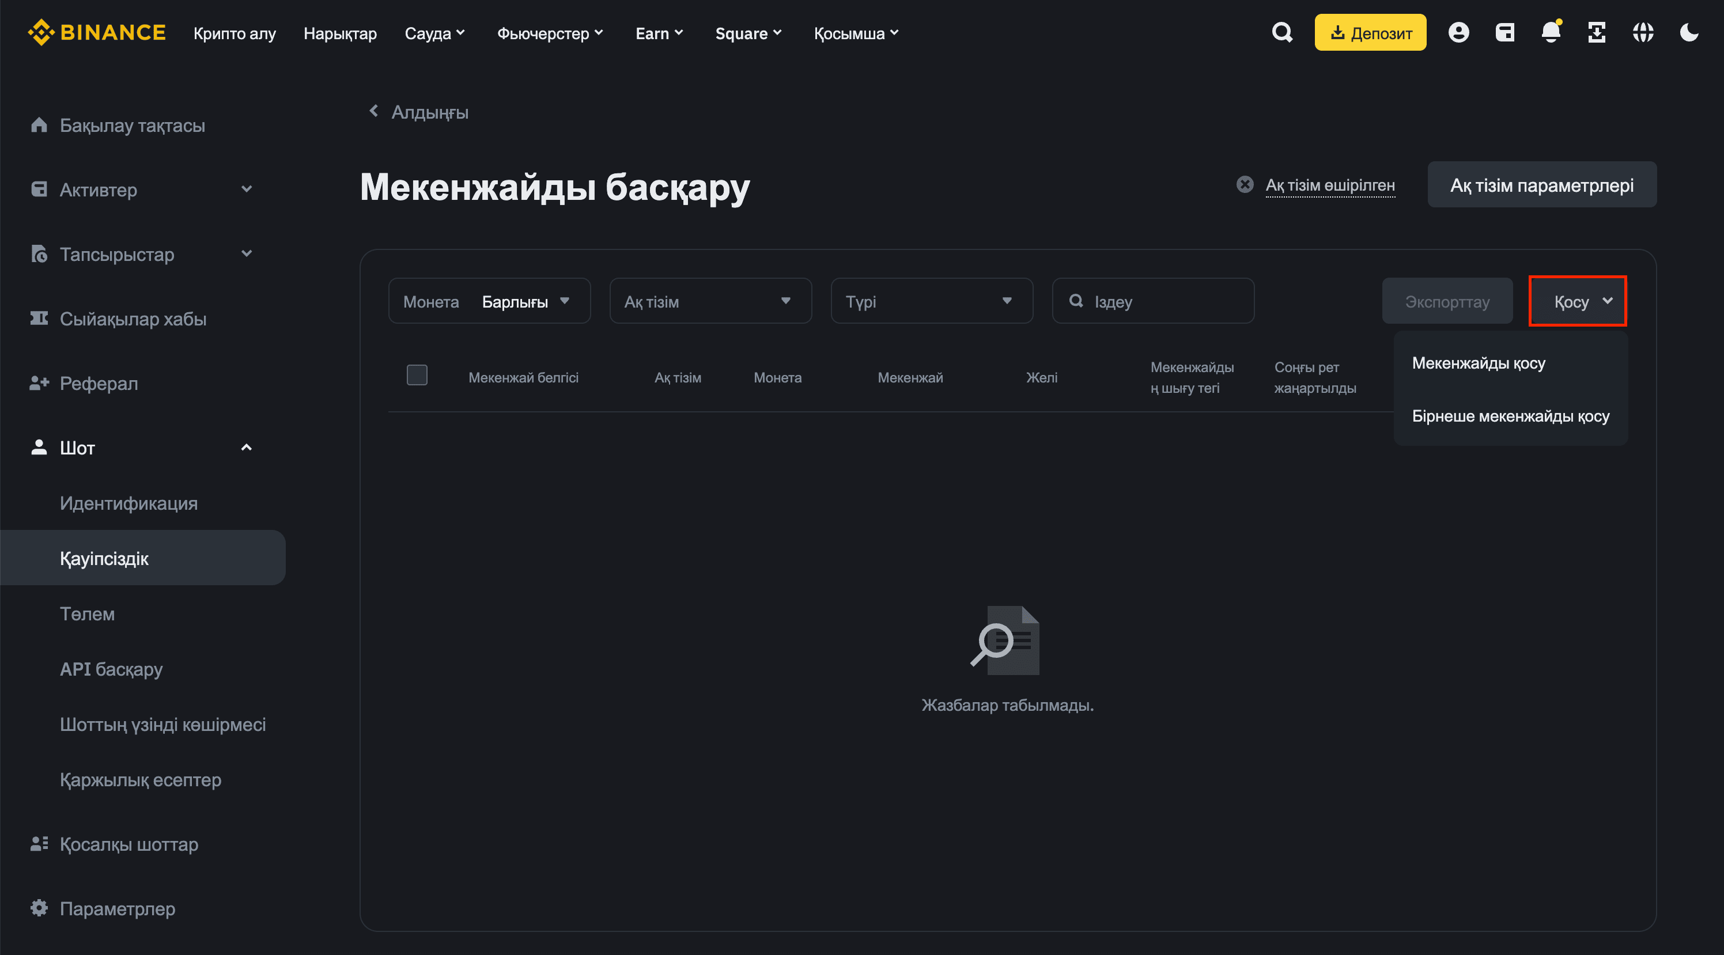Collapse the Шот sidebar section
Image resolution: width=1724 pixels, height=955 pixels.
click(245, 448)
